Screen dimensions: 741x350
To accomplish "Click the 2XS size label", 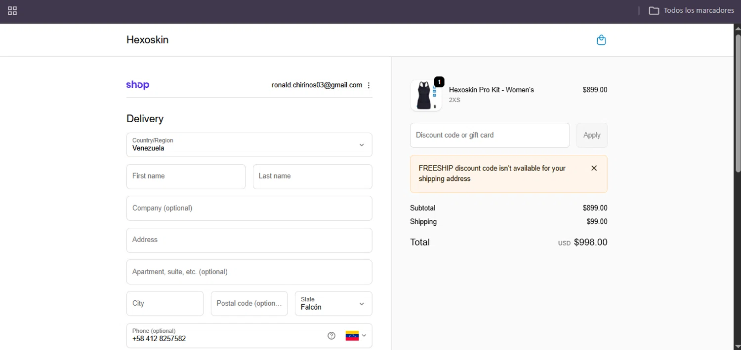I will [x=454, y=100].
